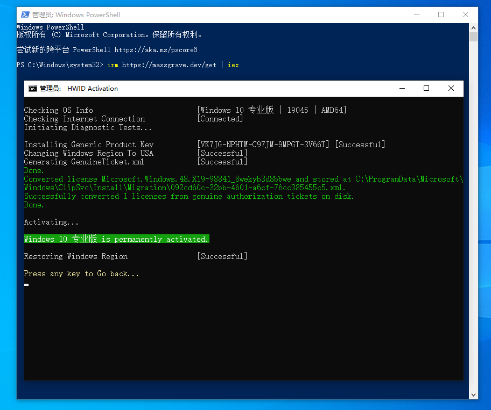Minimize the HWID Activation window
The height and width of the screenshot is (410, 491).
pos(402,89)
